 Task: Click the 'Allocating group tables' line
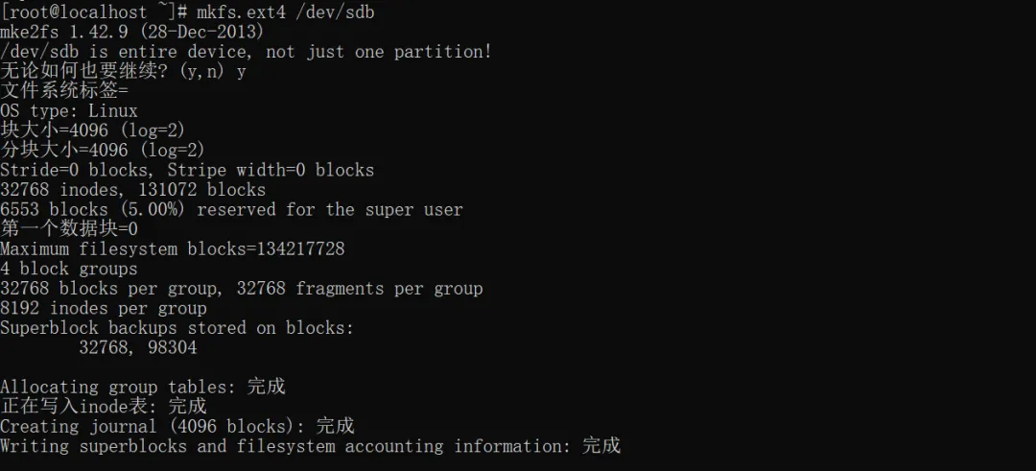tap(142, 387)
